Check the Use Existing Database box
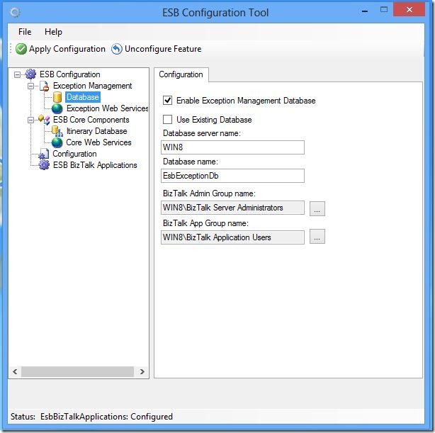The width and height of the screenshot is (435, 433). tap(168, 120)
